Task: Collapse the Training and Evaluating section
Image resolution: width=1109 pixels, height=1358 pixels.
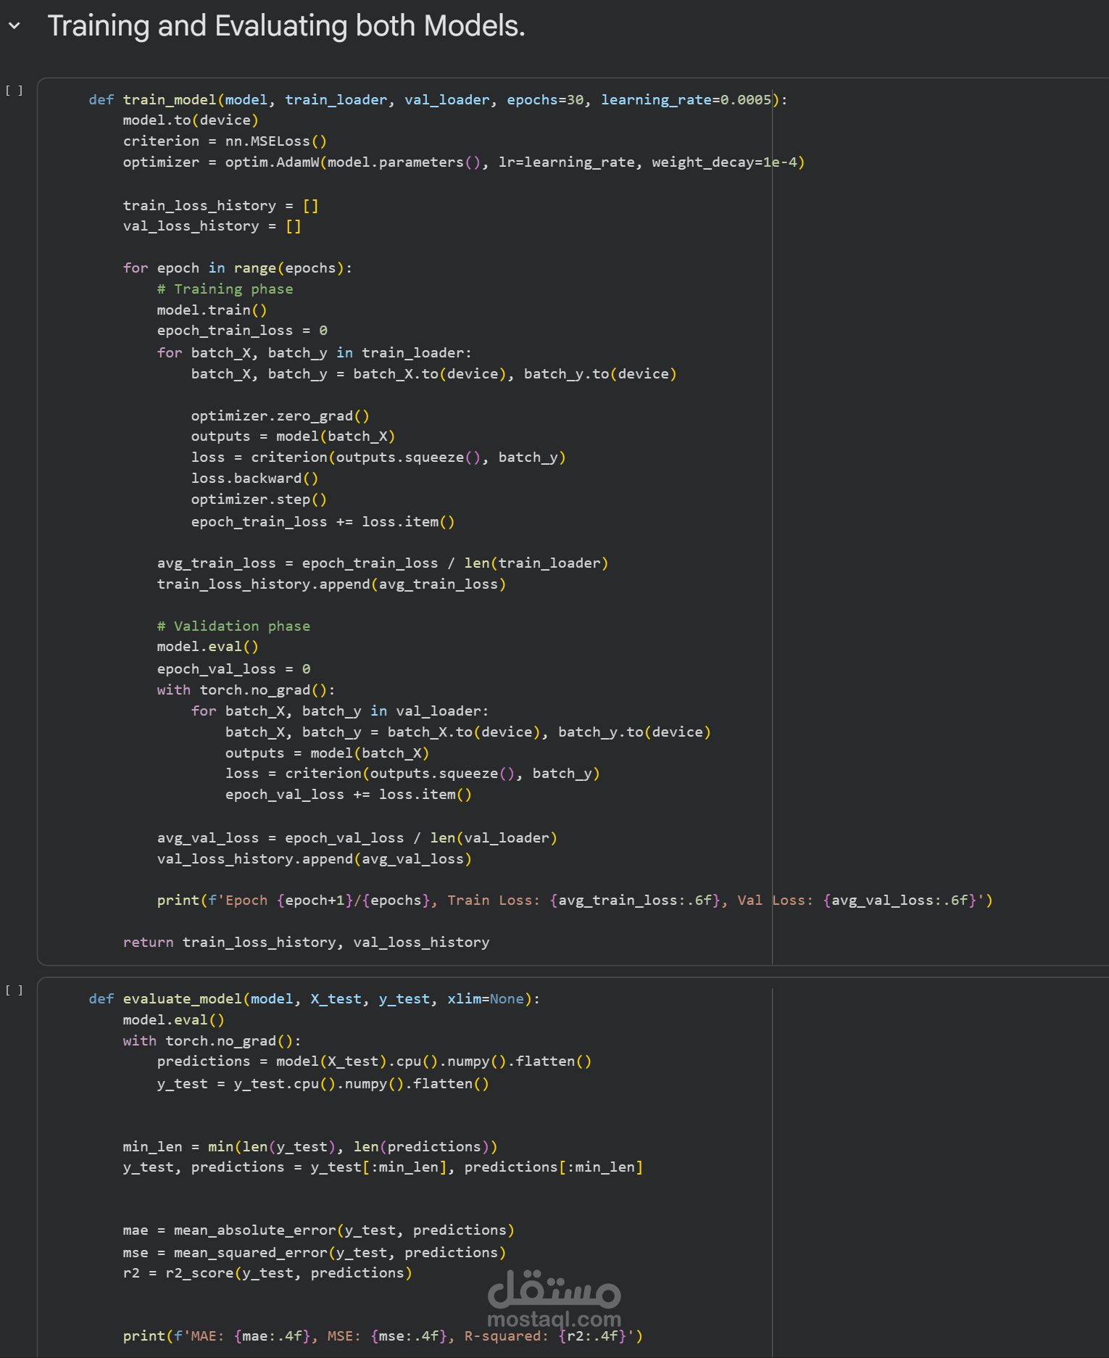Action: (14, 27)
